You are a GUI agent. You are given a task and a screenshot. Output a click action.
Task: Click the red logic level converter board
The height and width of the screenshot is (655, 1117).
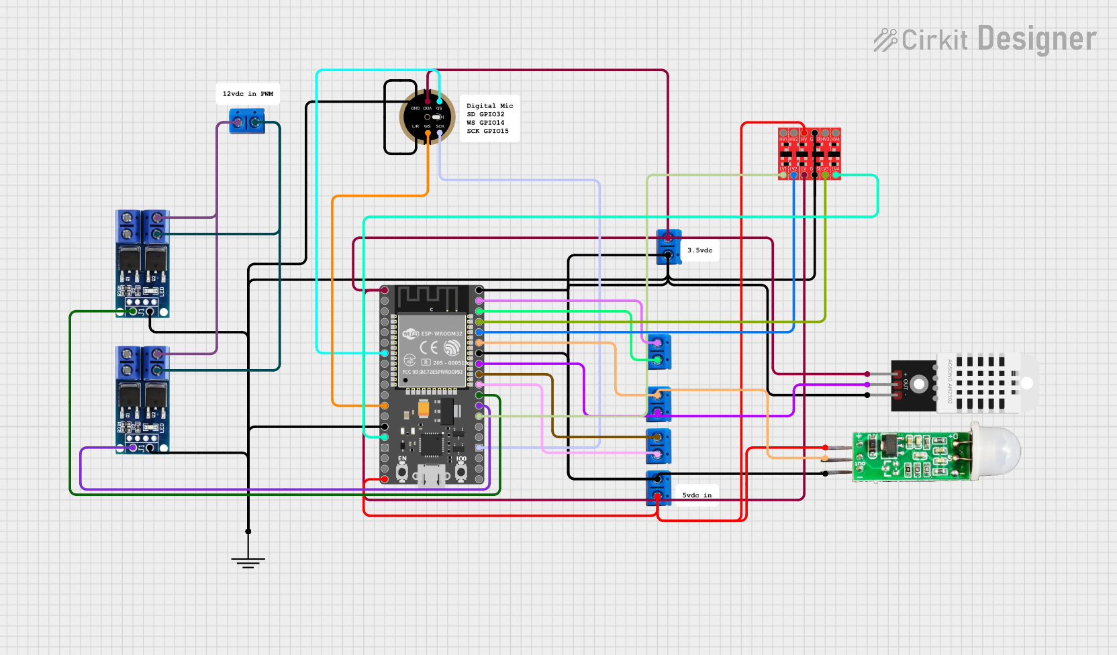(809, 153)
